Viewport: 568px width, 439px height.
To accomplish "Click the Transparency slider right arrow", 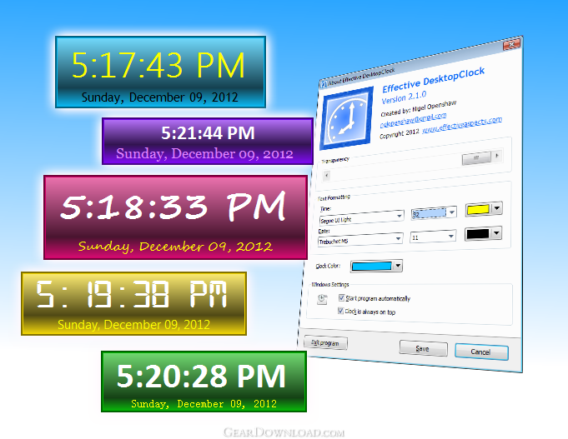I will click(x=497, y=156).
